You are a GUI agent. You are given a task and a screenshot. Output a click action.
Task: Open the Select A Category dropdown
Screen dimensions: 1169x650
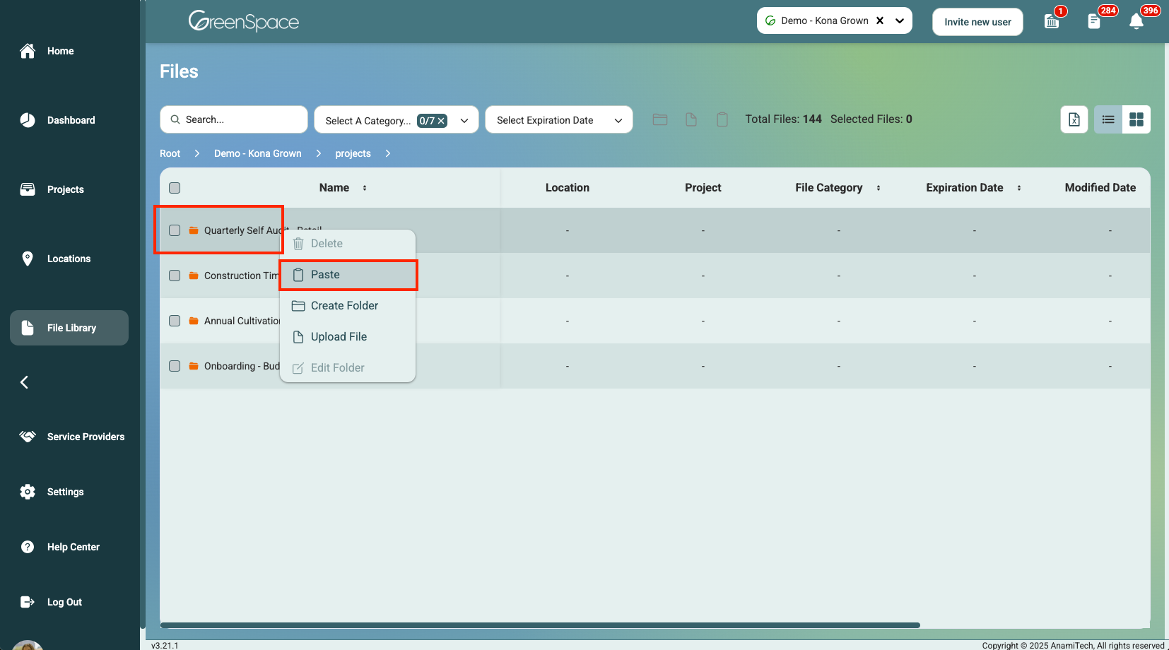coord(396,120)
